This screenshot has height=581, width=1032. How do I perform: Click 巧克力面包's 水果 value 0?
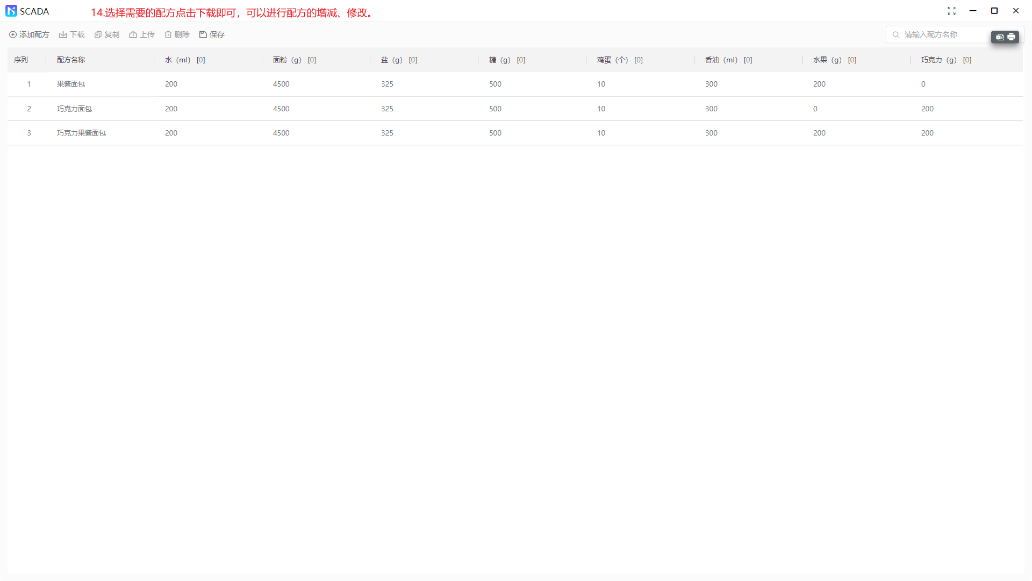point(815,109)
